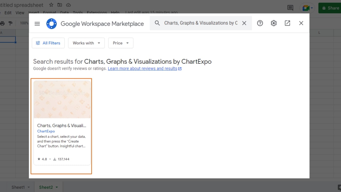Open the zoom level 100% dropdown
Screen dimensions: 341x192
24,23
